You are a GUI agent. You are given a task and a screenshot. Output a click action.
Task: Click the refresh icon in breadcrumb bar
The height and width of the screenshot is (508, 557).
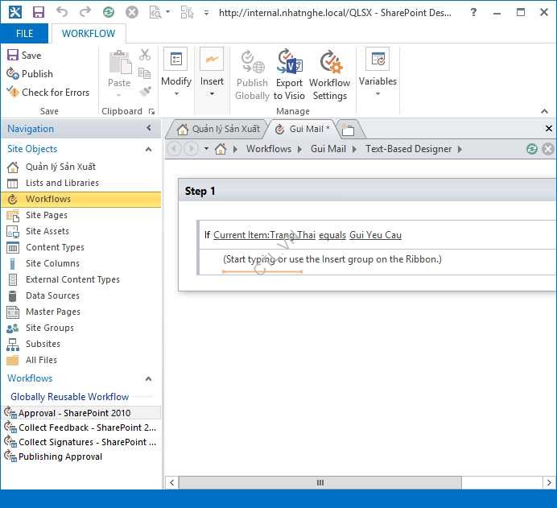click(531, 149)
